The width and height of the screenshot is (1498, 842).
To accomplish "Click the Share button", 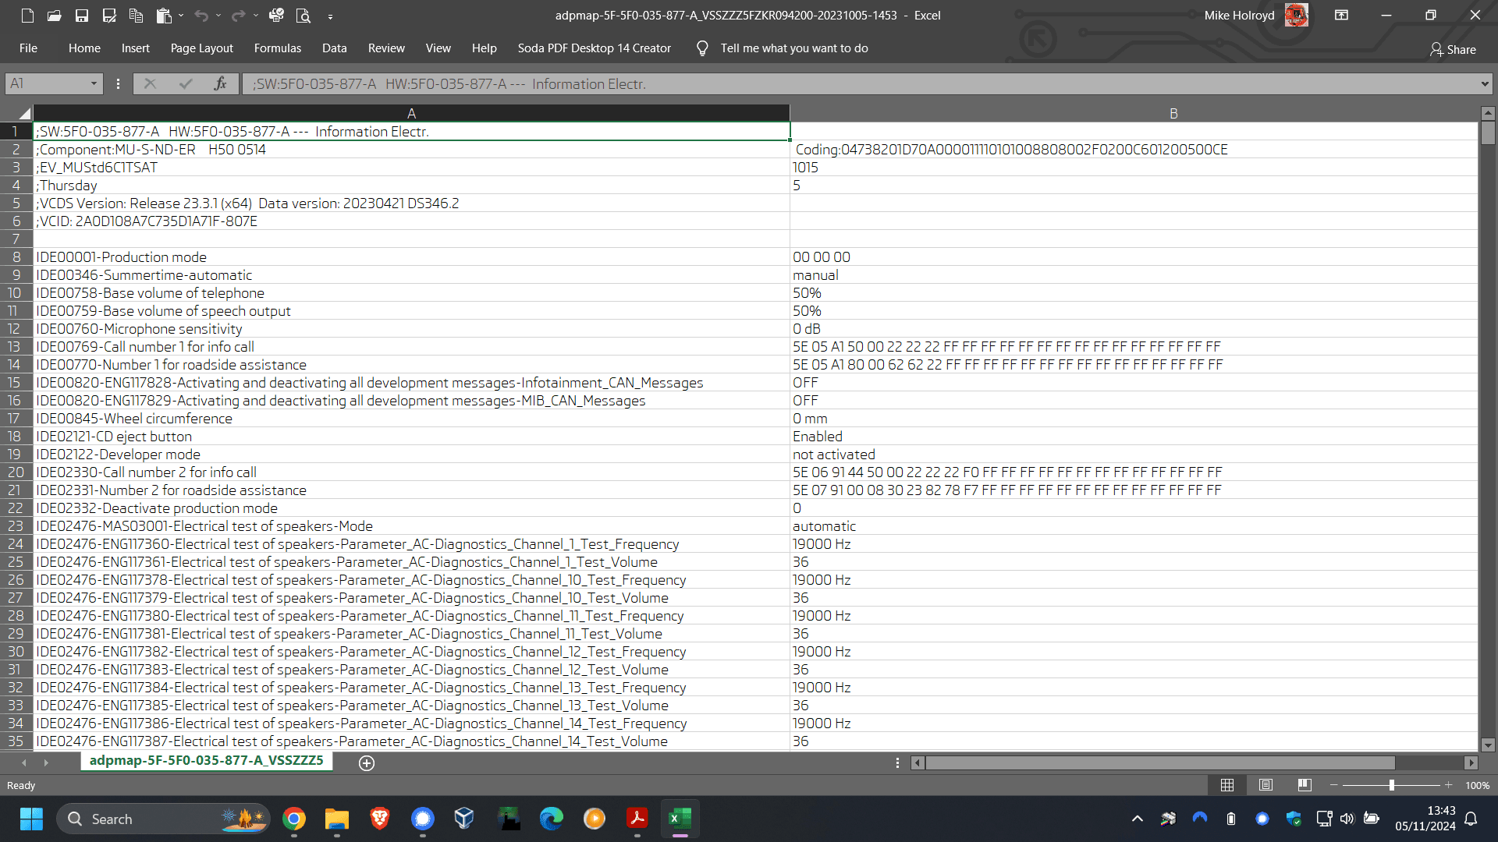I will click(x=1453, y=49).
